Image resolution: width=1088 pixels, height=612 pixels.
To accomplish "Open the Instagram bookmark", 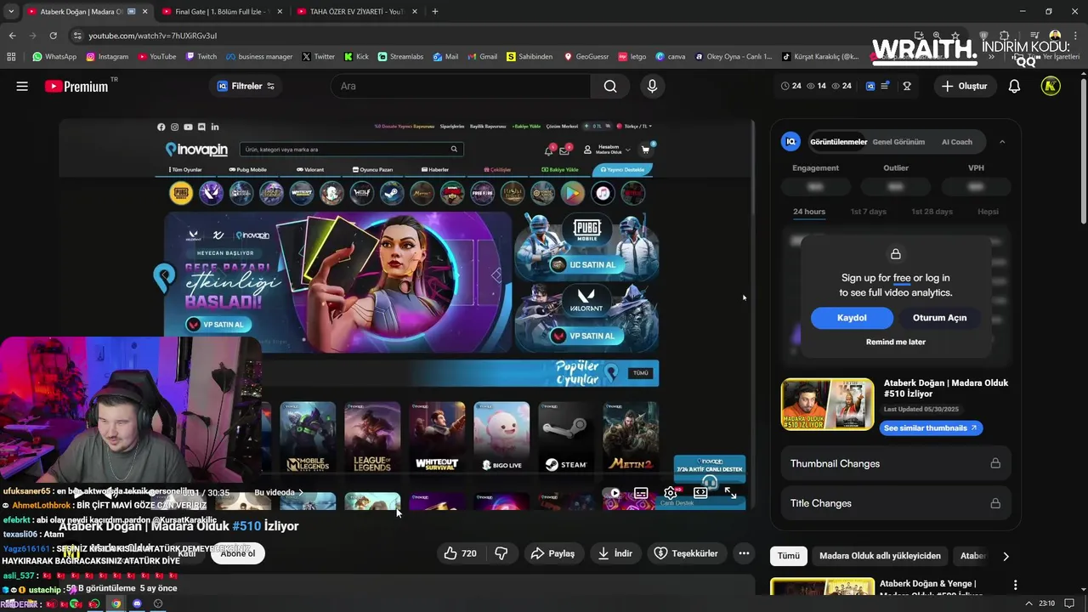I will (107, 57).
